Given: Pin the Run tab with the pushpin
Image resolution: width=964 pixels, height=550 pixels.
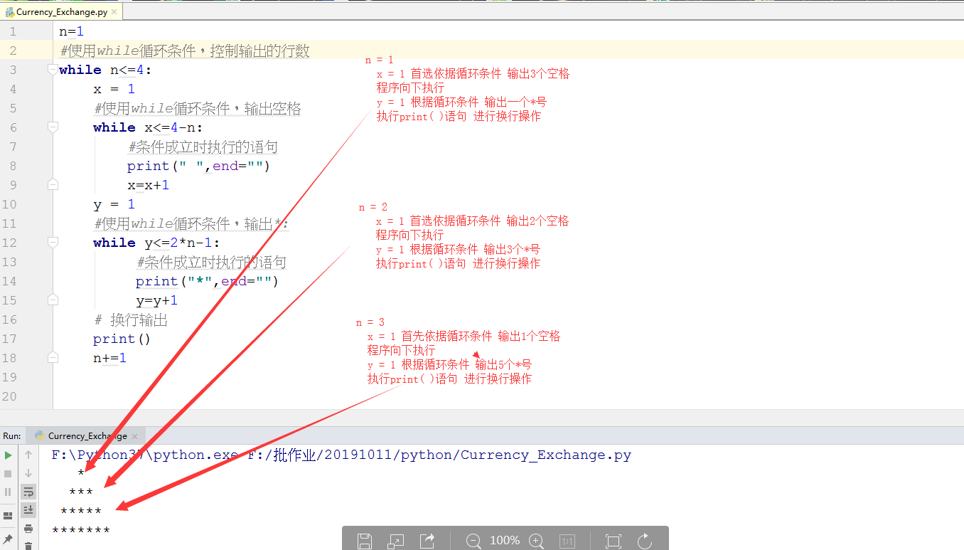Looking at the screenshot, I should click(x=9, y=539).
